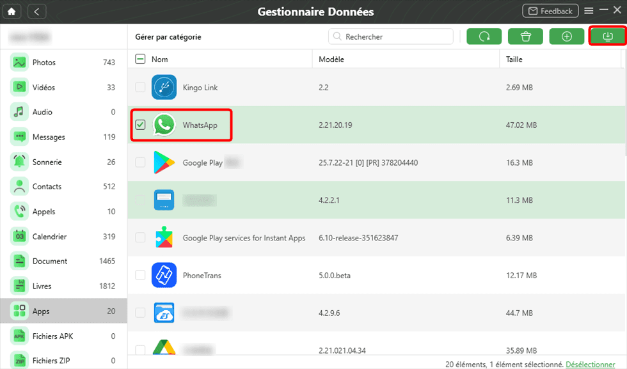The image size is (627, 369).
Task: Click the PhoneTrans app icon
Action: tap(164, 275)
